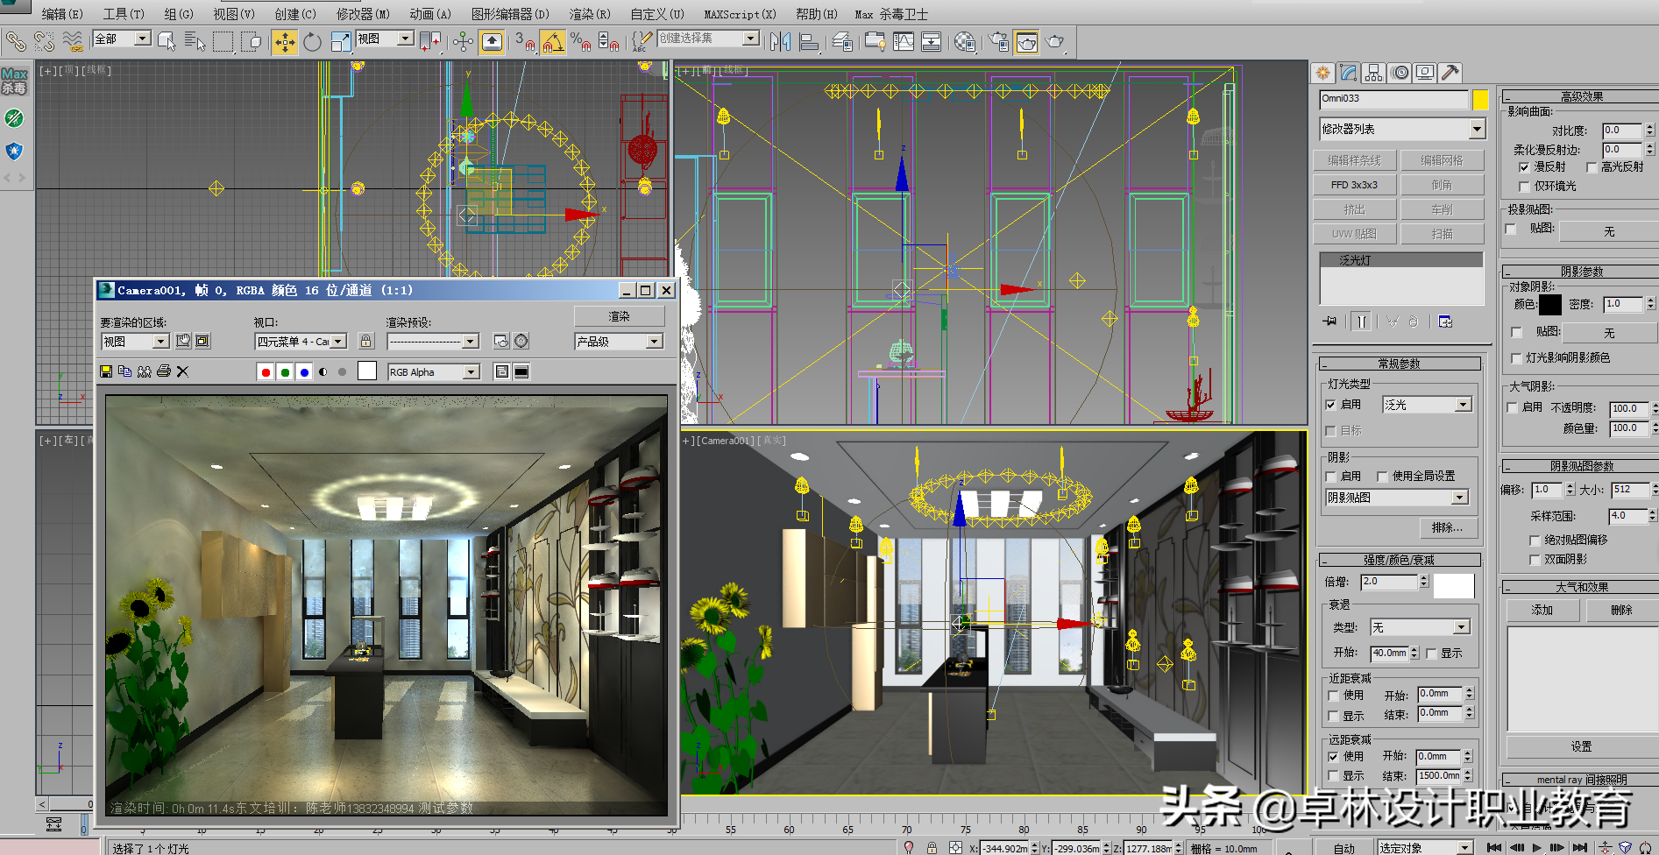
Task: Toggle alpha channel display in render window
Action: (323, 372)
